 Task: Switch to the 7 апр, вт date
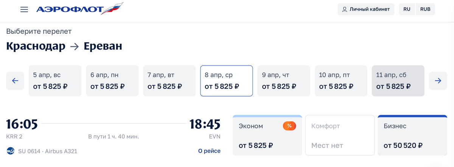point(169,81)
